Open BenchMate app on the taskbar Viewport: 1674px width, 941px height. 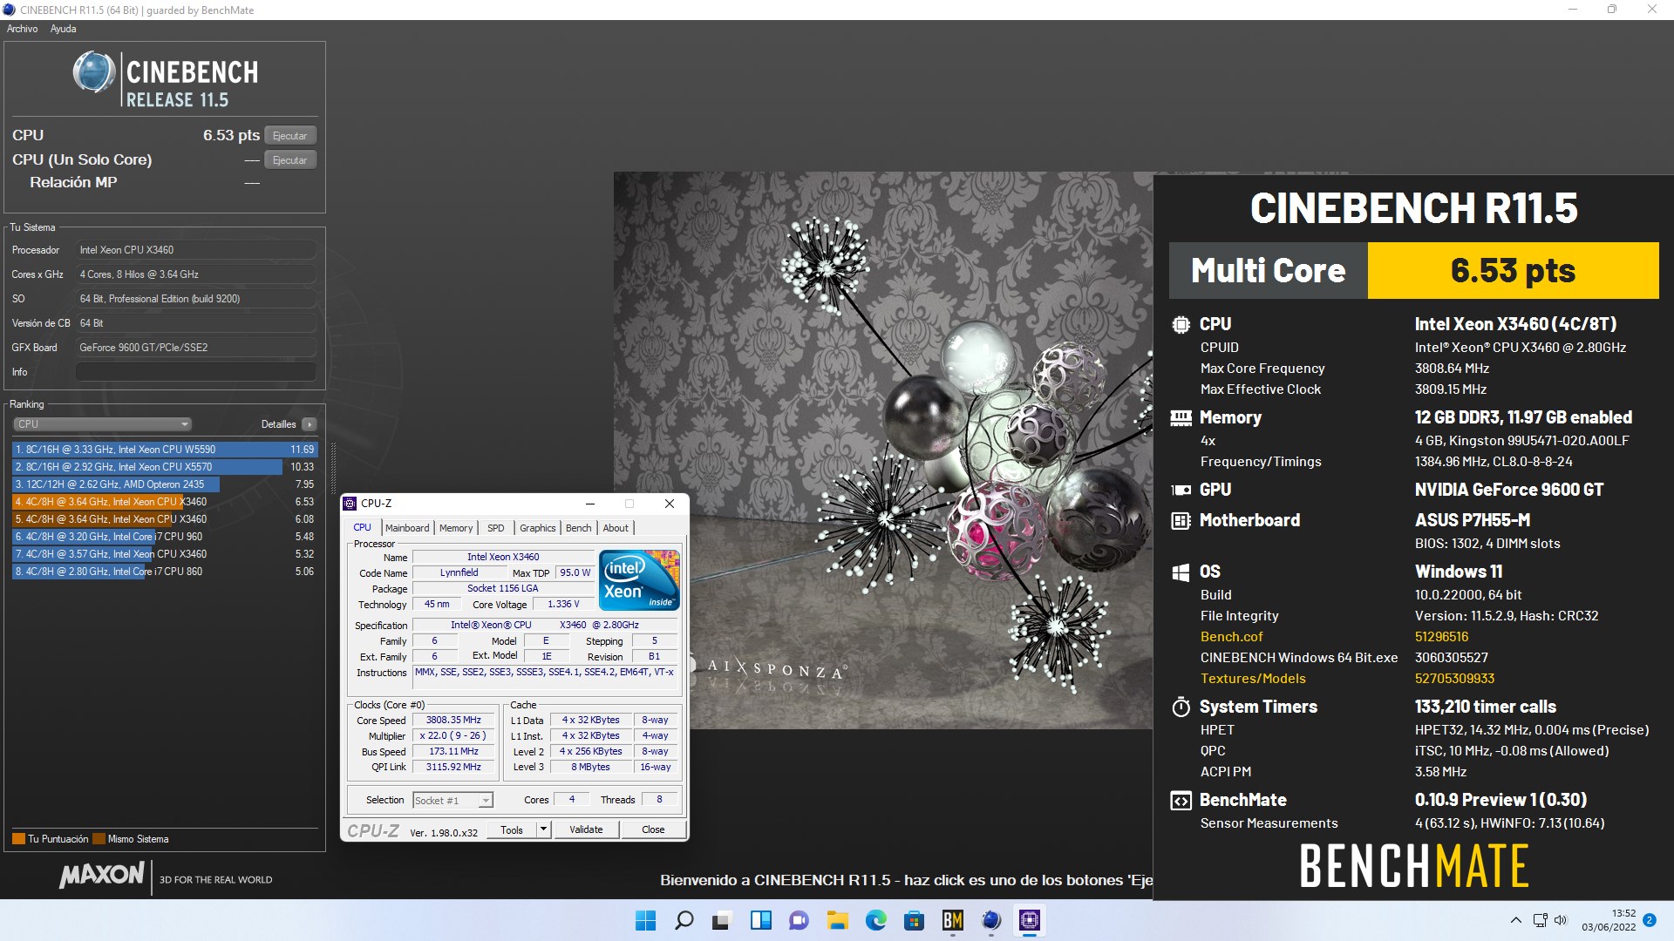[953, 921]
